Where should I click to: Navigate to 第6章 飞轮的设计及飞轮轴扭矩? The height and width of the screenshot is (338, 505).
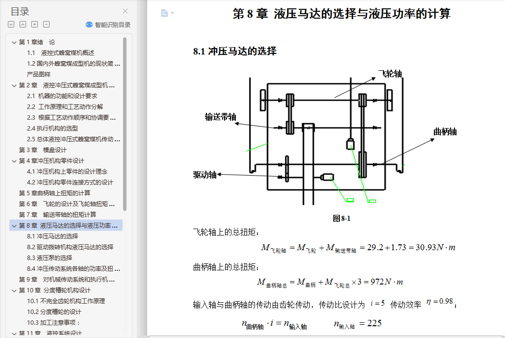pos(67,204)
